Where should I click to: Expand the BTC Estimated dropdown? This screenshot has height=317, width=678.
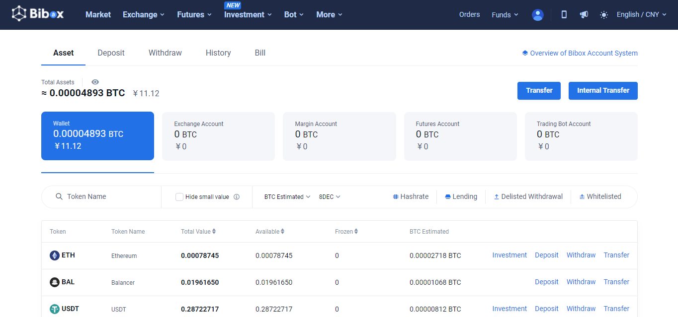(287, 197)
